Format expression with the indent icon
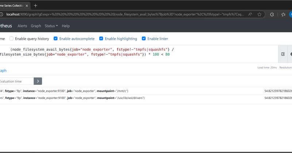The image size is (292, 153). tap(283, 54)
